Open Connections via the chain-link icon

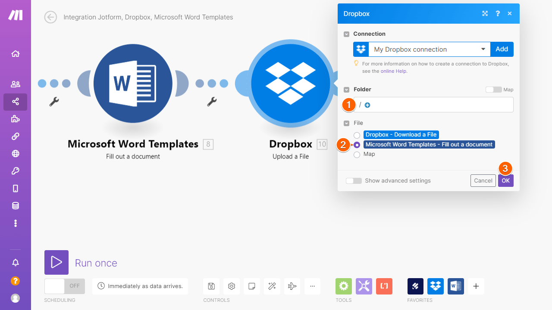coord(16,136)
